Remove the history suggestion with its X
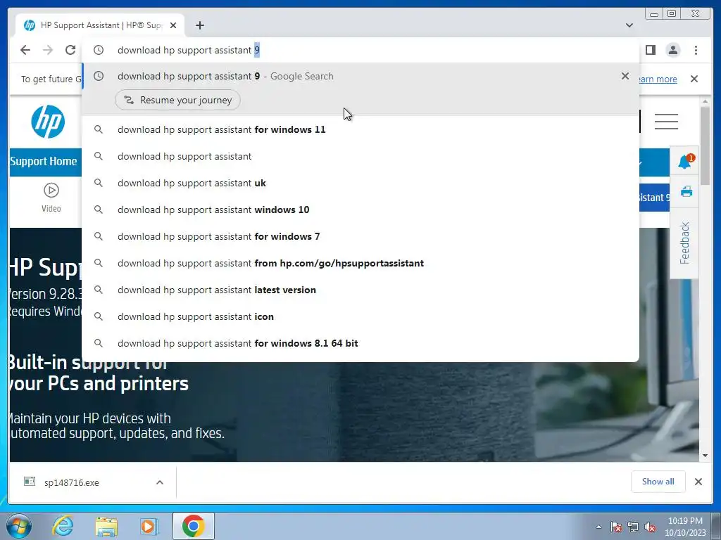This screenshot has height=540, width=721. [625, 76]
